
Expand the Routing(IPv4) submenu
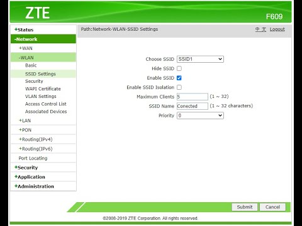click(36, 139)
